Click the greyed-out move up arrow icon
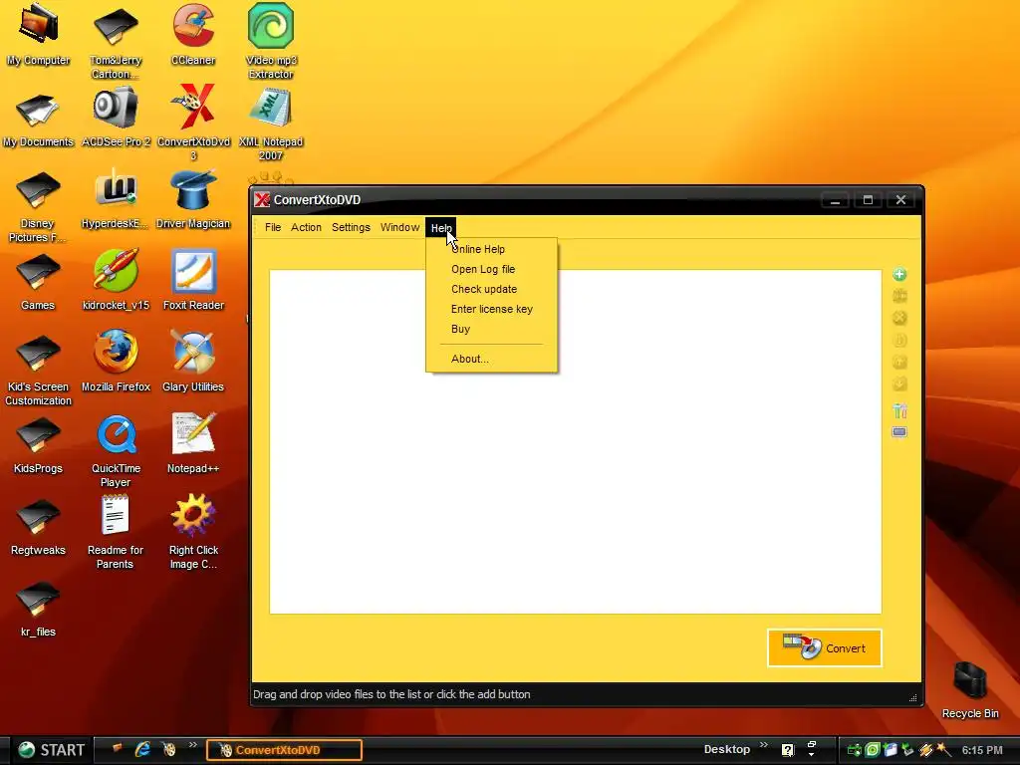The image size is (1020, 765). click(899, 363)
